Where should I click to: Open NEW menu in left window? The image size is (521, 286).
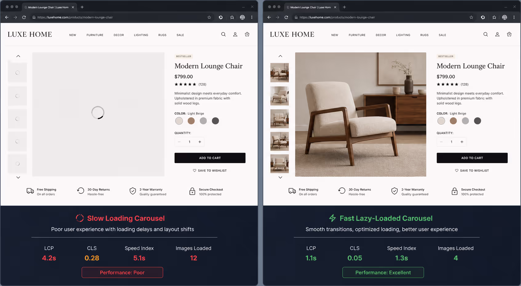coord(73,35)
